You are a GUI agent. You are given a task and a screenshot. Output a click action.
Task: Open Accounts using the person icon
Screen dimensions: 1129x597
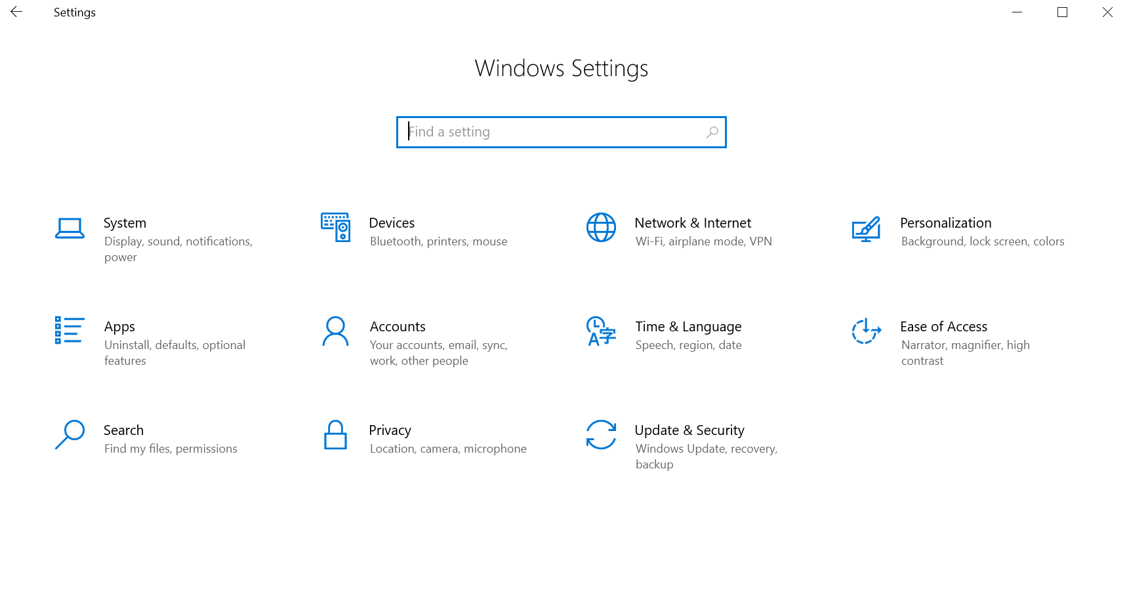335,331
